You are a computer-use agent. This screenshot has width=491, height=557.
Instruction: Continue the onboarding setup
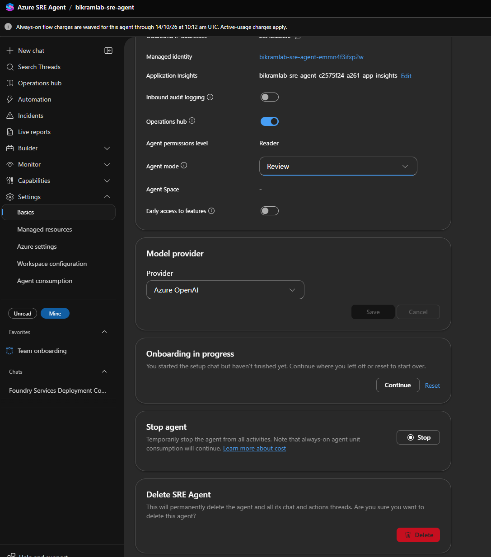coord(398,385)
